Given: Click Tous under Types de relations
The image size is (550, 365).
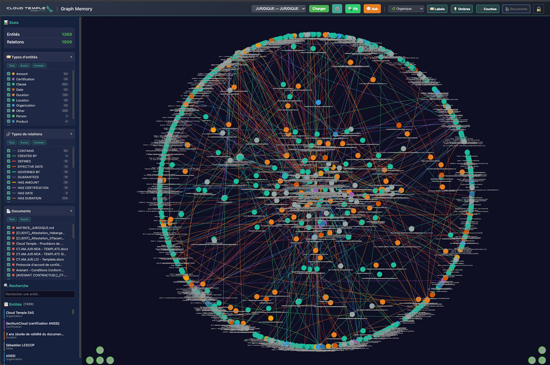Looking at the screenshot, I should [x=12, y=143].
